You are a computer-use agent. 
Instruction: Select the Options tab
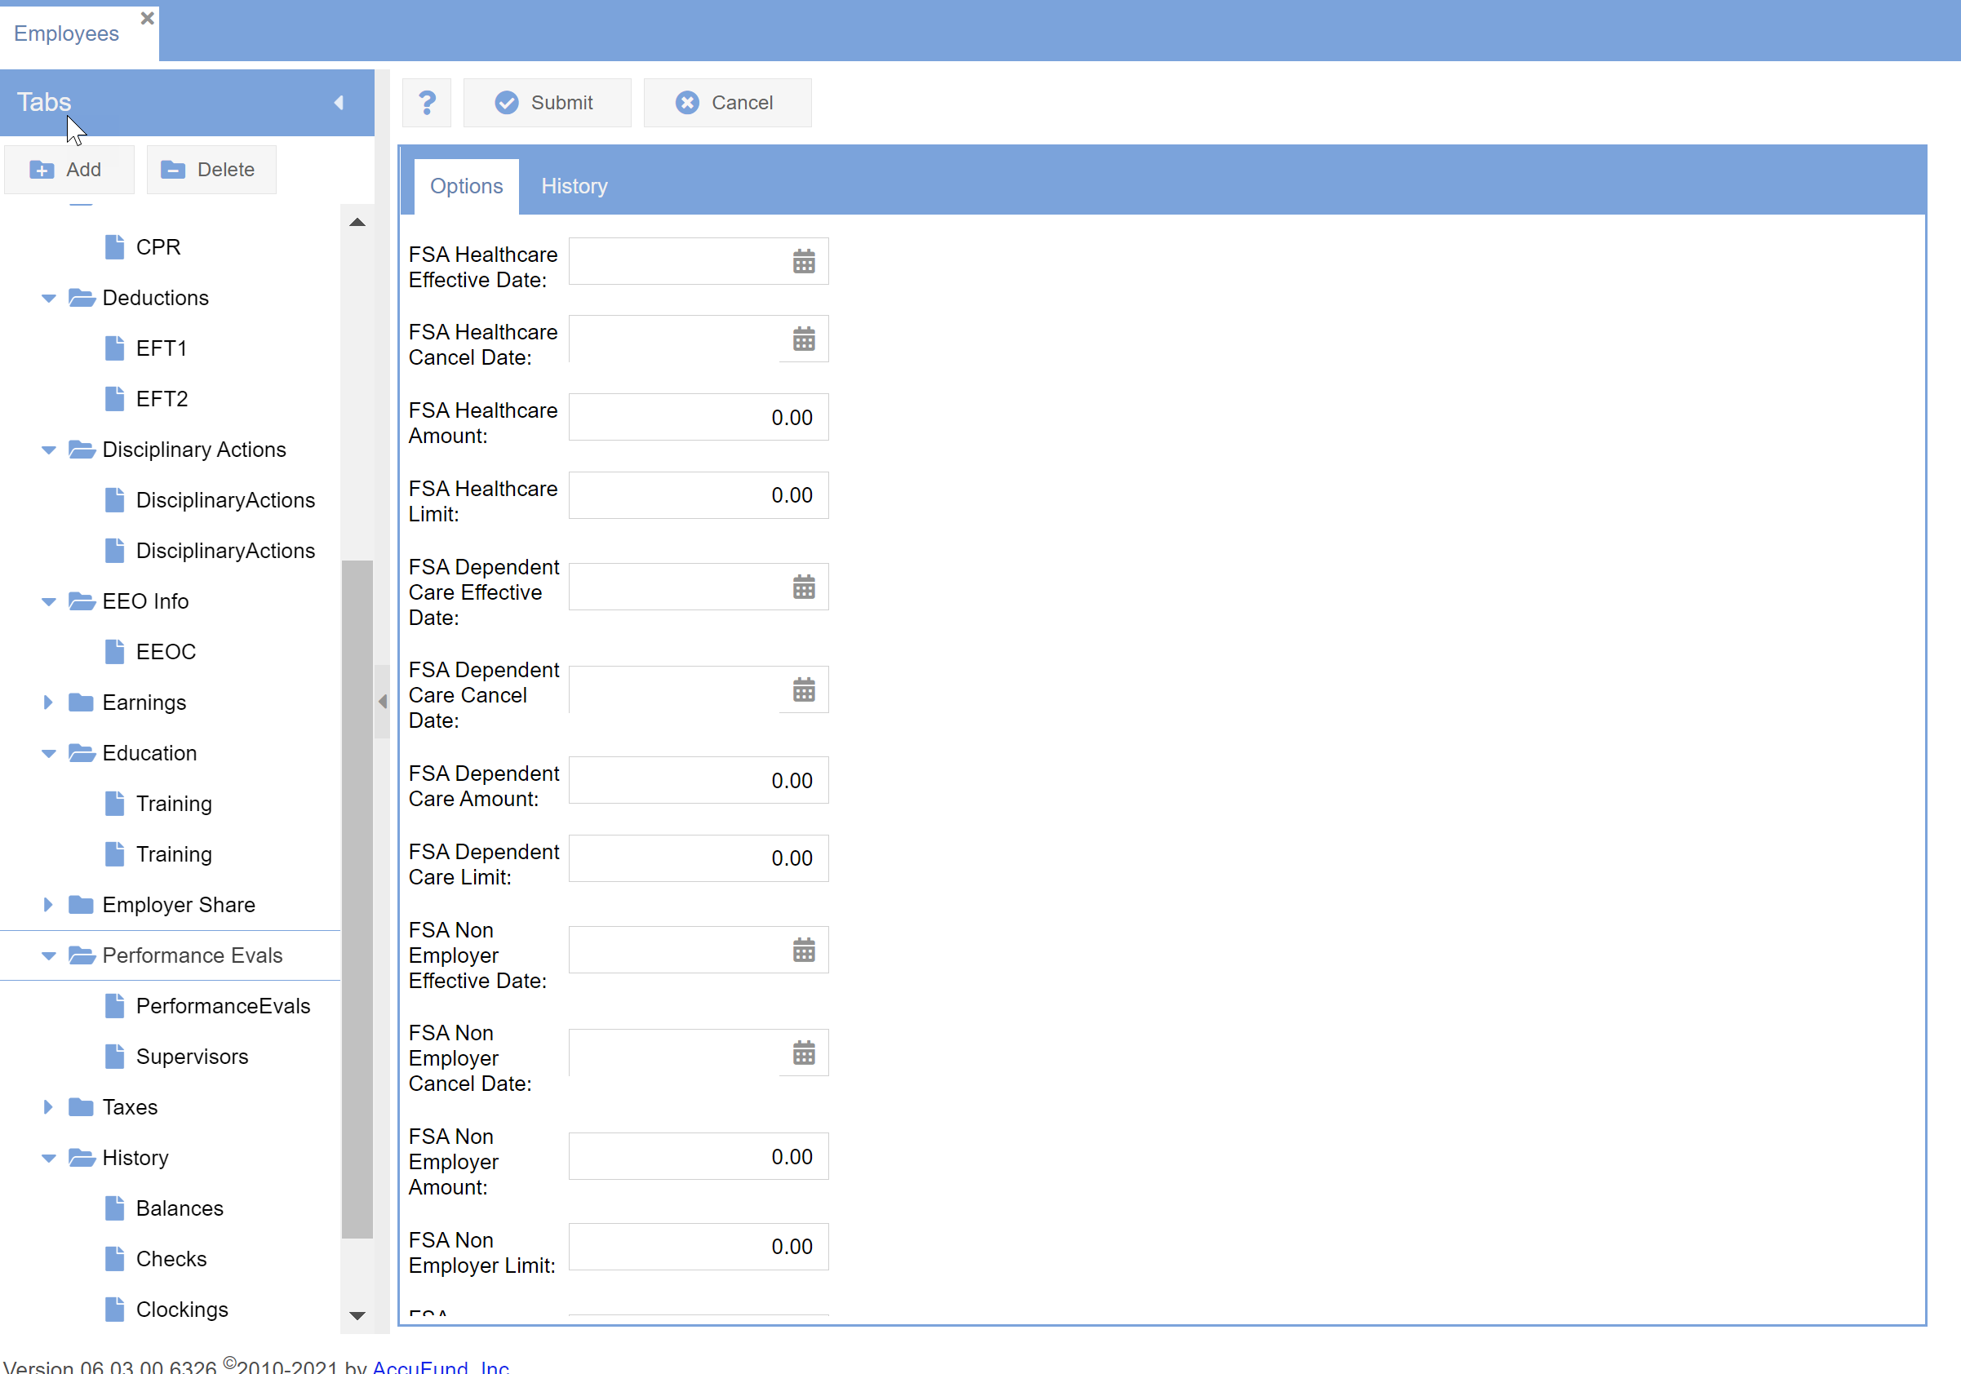(466, 186)
